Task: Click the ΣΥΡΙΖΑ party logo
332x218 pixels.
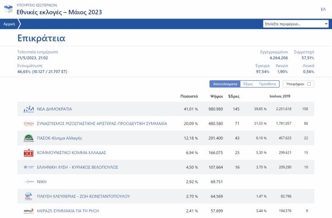Action: click(28, 124)
